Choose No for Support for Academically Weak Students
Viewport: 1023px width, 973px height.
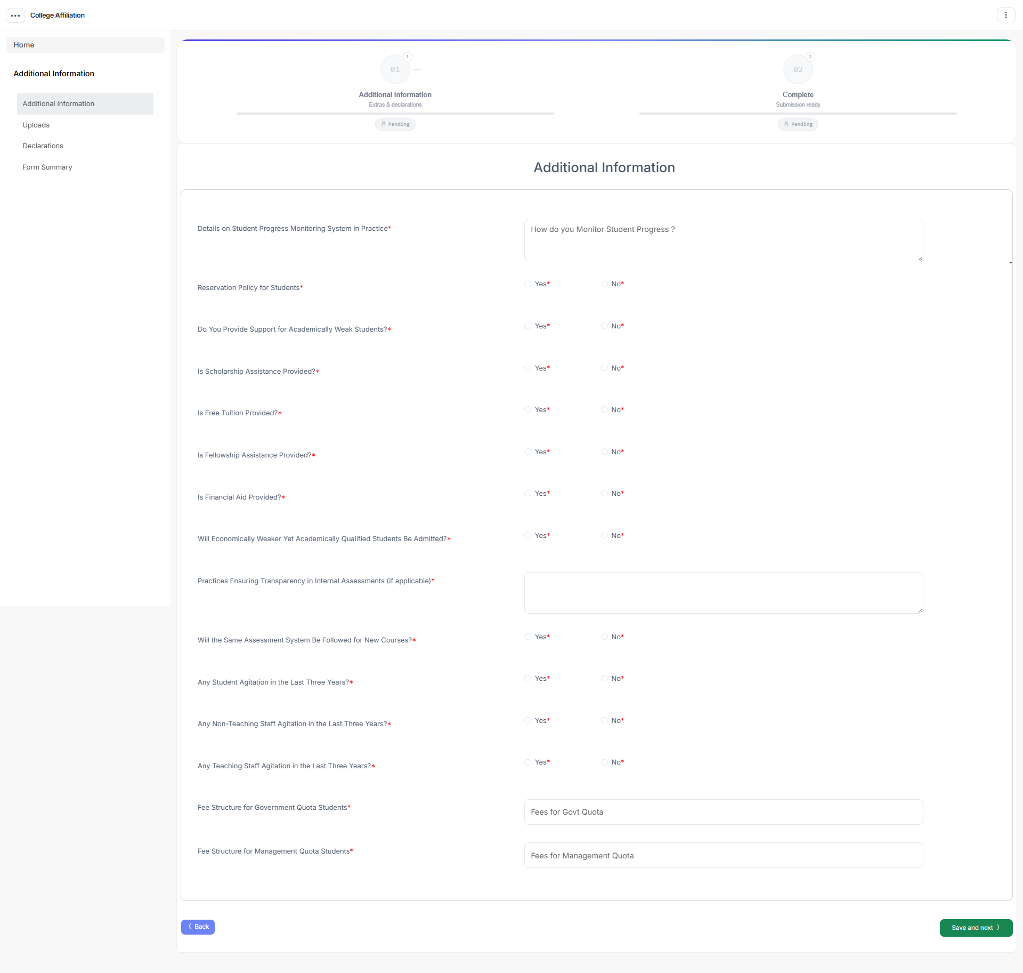[604, 326]
